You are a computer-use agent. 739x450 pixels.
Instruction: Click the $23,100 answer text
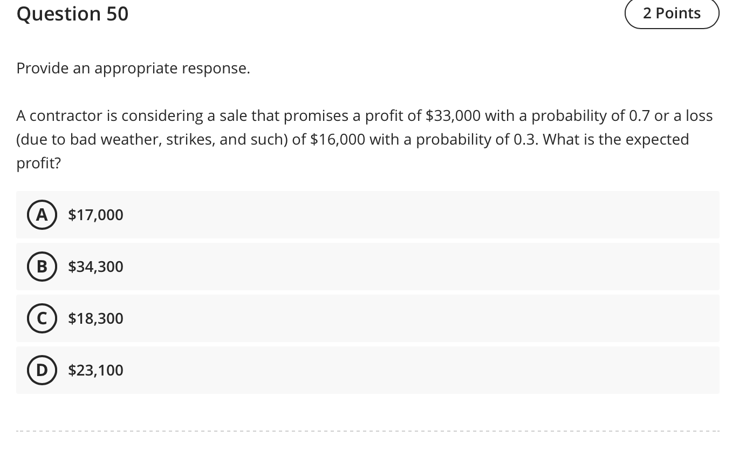[95, 370]
